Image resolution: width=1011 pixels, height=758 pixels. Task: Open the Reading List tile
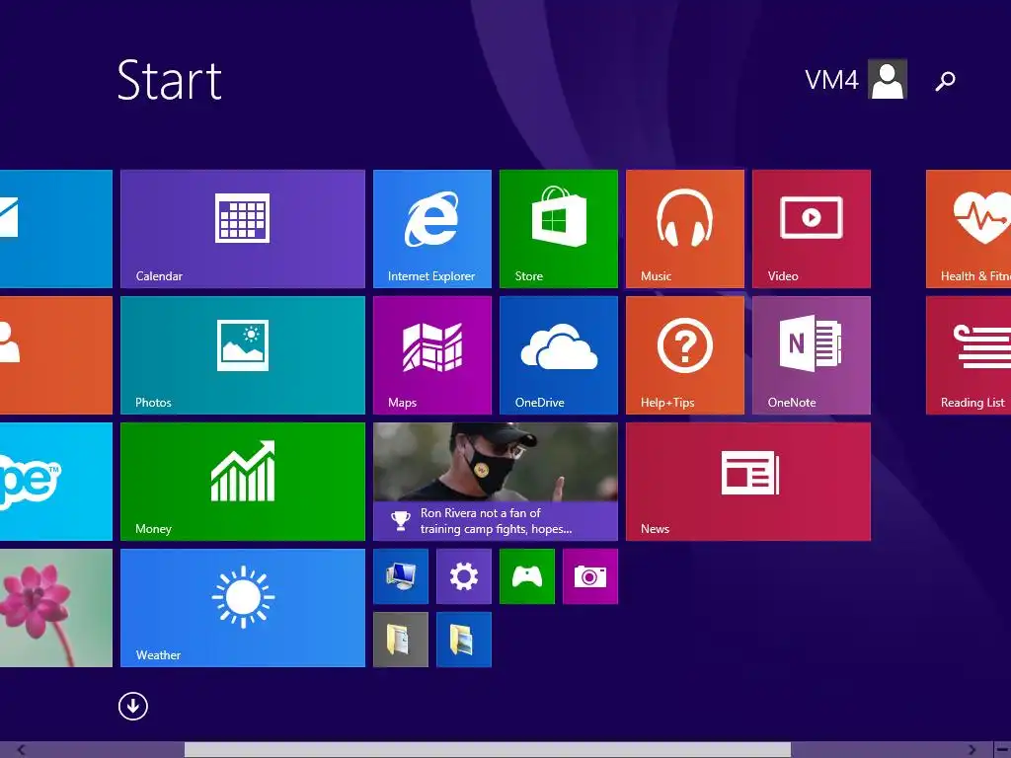pos(969,355)
